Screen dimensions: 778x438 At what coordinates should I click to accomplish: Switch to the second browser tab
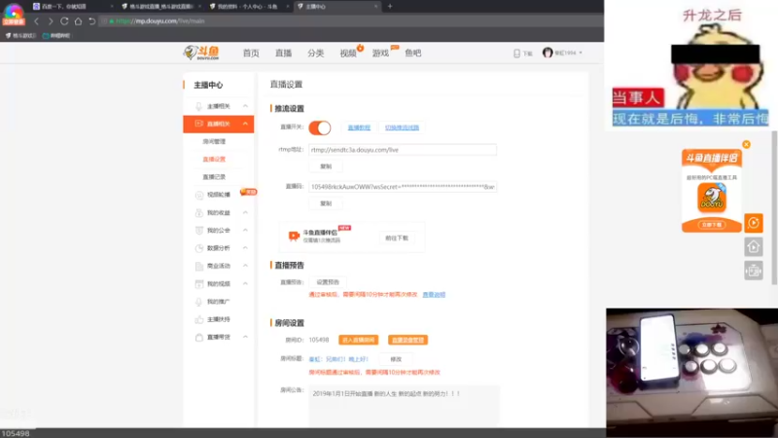click(x=160, y=7)
